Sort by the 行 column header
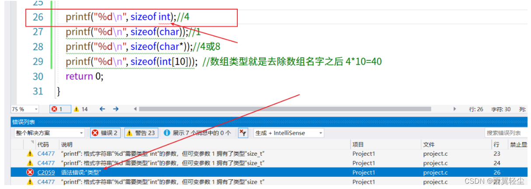Screen dimensions: 531x189 (x=496, y=144)
